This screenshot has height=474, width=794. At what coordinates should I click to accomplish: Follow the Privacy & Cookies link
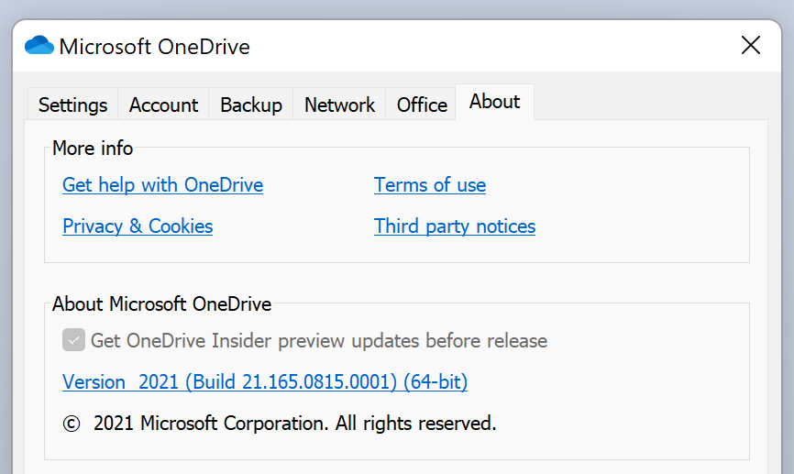tap(138, 226)
